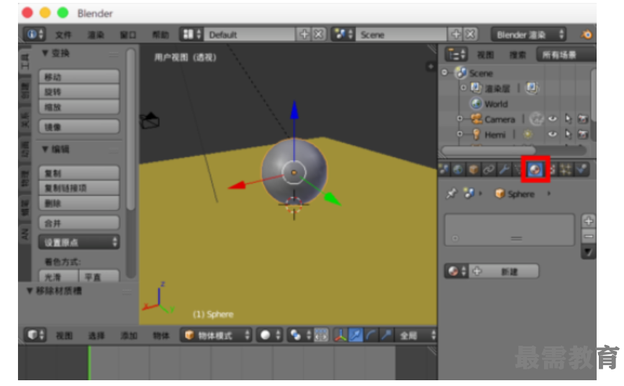
Task: Collapse the 变换 transform panel
Action: tap(46, 53)
